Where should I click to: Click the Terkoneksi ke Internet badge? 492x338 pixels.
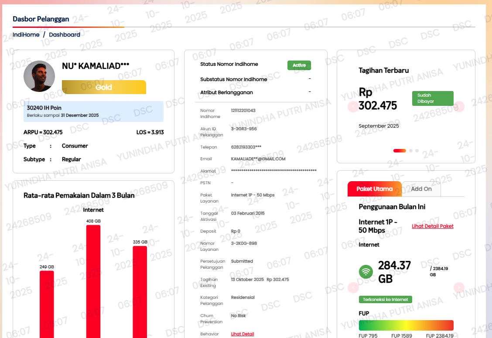pyautogui.click(x=385, y=300)
